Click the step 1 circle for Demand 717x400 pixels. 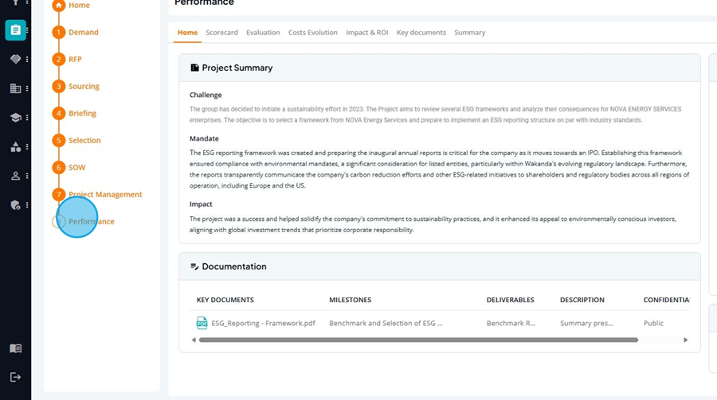pyautogui.click(x=58, y=33)
